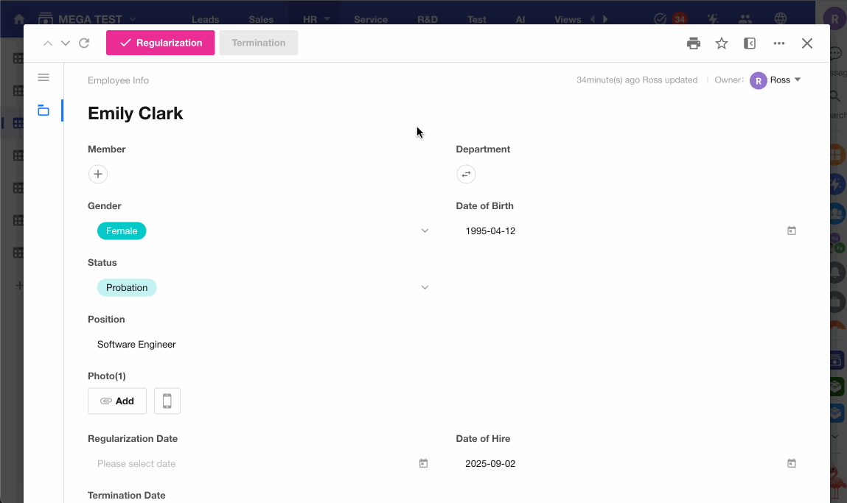847x503 pixels.
Task: Click the Termination button
Action: [258, 43]
